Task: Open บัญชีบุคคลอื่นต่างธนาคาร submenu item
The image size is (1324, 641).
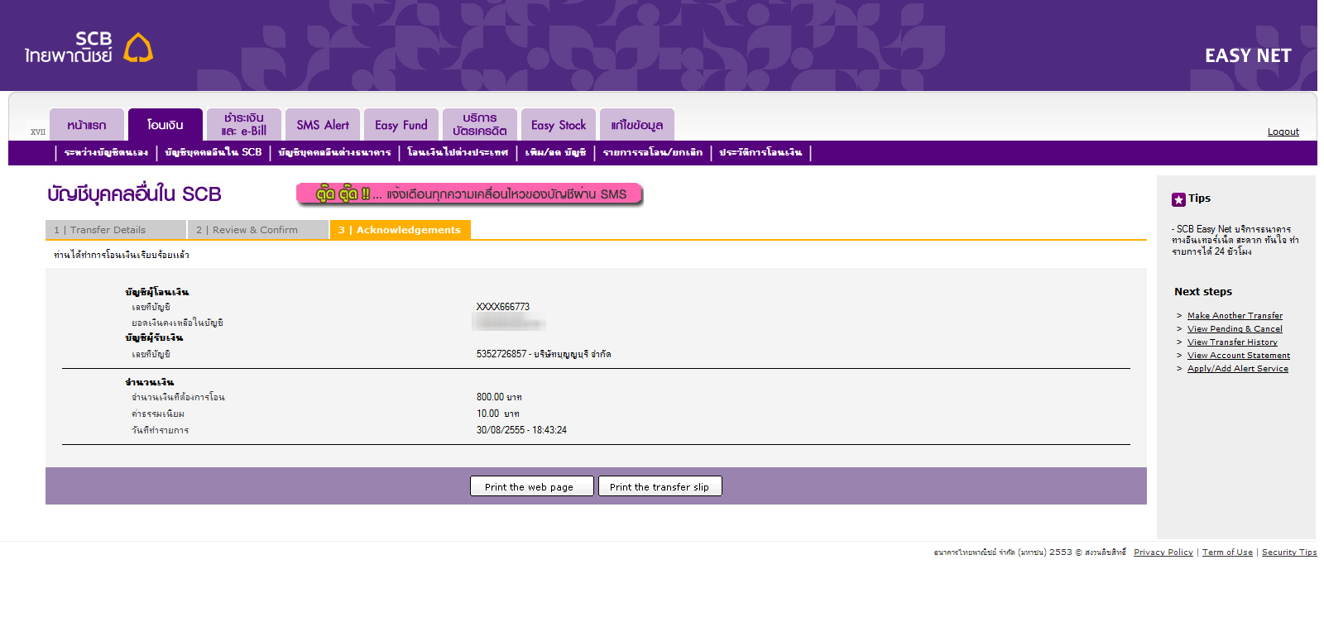Action: tap(334, 152)
